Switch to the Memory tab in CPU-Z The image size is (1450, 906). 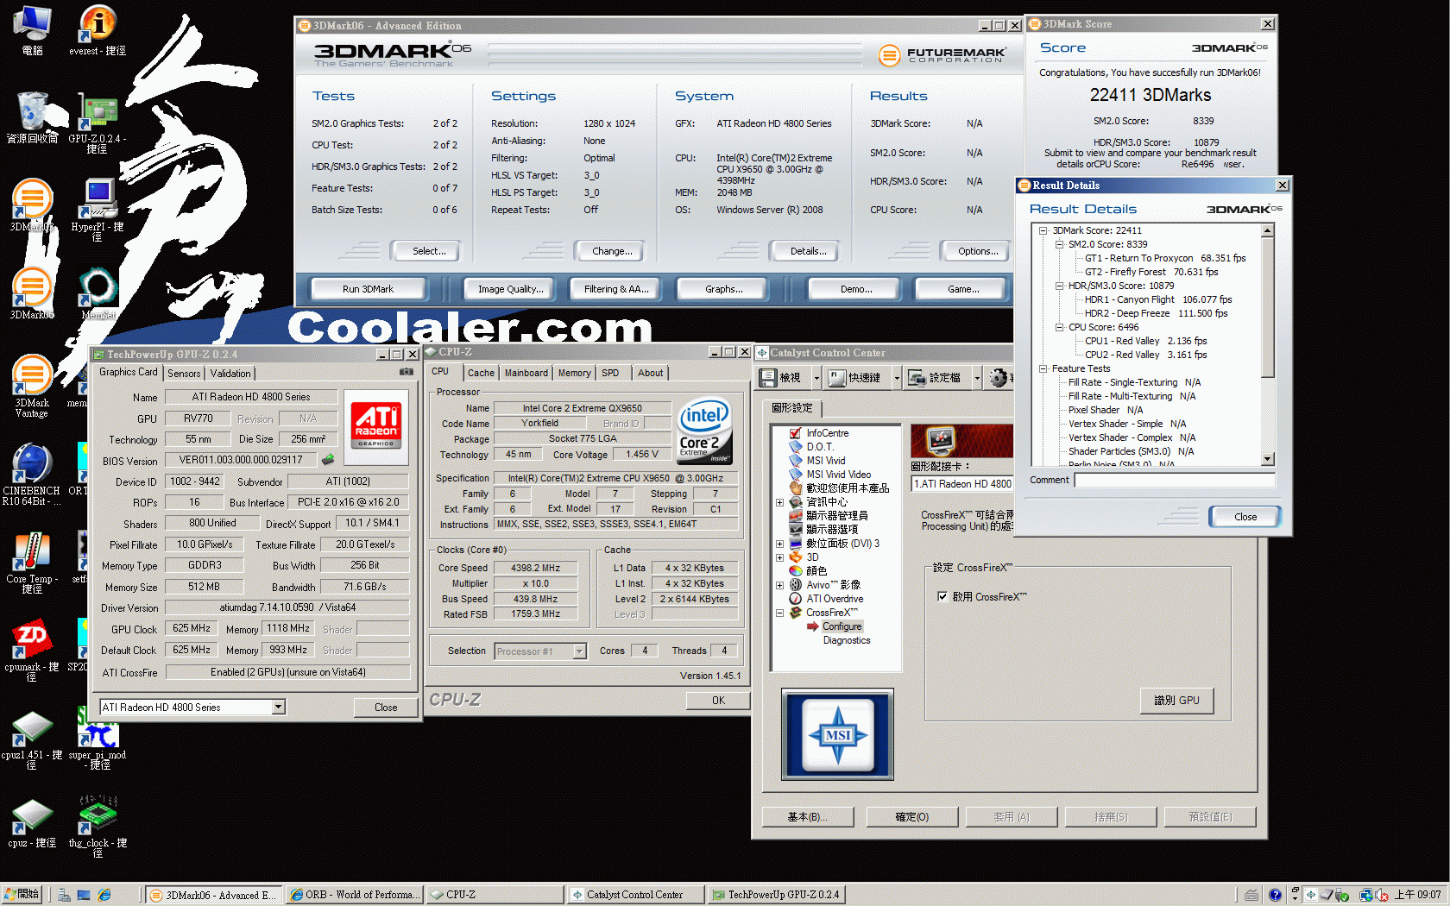574,374
